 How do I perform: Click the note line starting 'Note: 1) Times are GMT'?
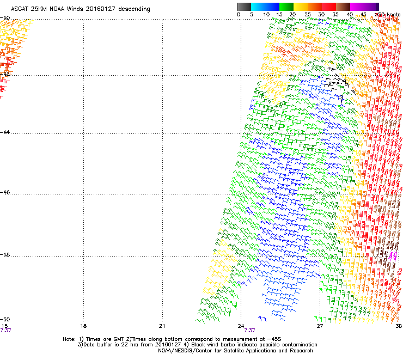(x=172, y=339)
